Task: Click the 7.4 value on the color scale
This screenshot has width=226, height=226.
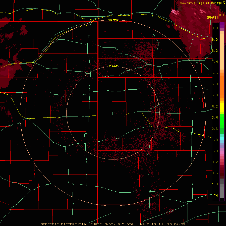Action: tap(215, 62)
